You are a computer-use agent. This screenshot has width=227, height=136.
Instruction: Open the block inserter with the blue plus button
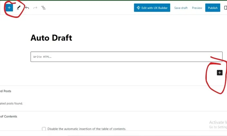coord(9,8)
